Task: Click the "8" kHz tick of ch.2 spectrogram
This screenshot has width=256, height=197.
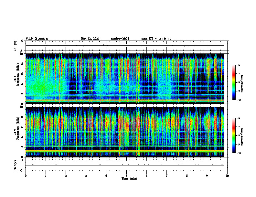Action: [x=23, y=117]
